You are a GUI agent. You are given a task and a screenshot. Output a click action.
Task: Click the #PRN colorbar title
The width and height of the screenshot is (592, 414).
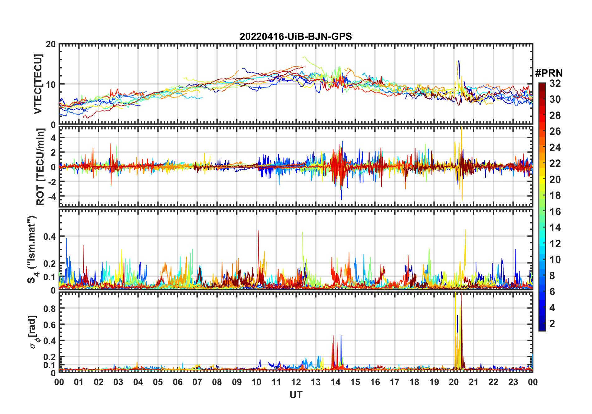point(549,73)
